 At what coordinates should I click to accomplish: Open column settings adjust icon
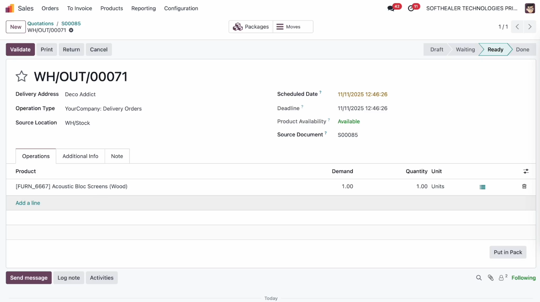pos(526,171)
